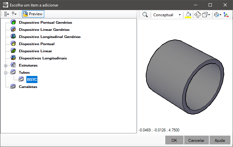Select the Dispositivo Linear label
The image size is (233, 147).
[35, 51]
